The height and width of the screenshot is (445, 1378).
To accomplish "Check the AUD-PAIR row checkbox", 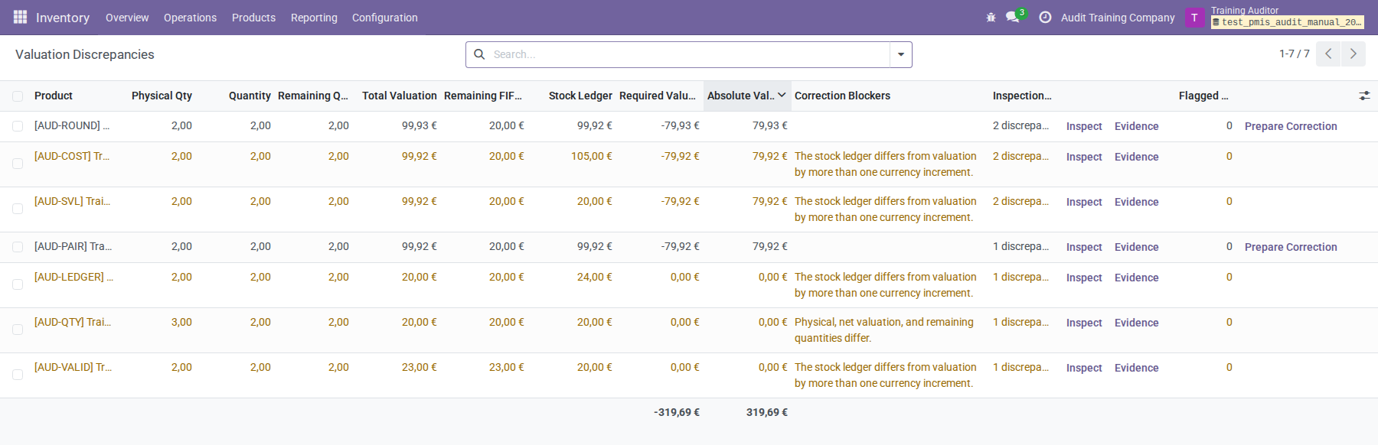I will [18, 247].
